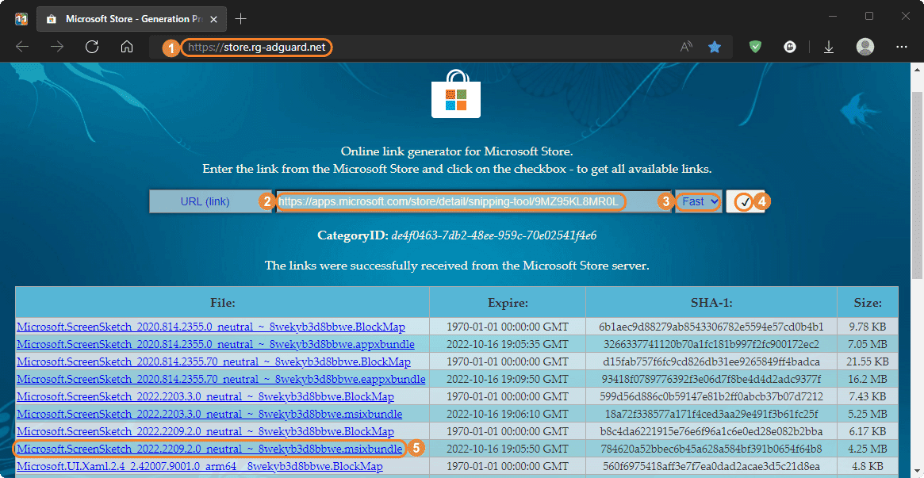Click the expiry time 2022-10-16 19:05:35 GMT
The width and height of the screenshot is (924, 478).
pyautogui.click(x=508, y=344)
